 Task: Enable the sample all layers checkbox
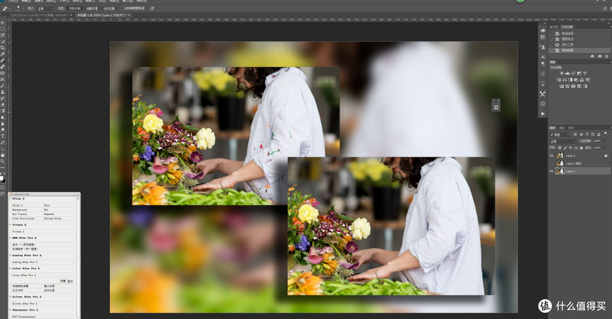[121, 8]
